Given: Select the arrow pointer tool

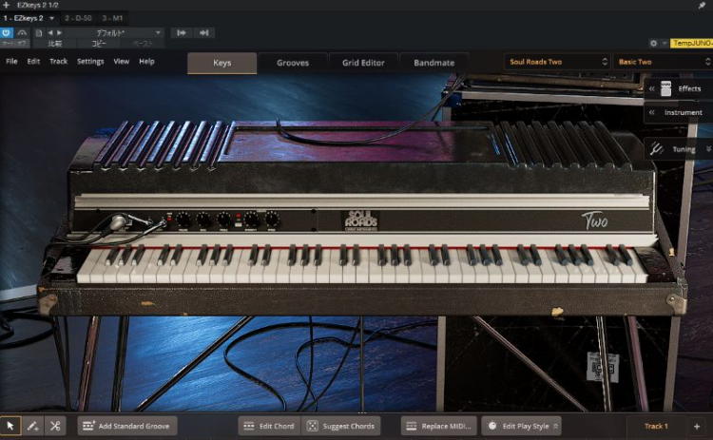Looking at the screenshot, I should [10, 427].
